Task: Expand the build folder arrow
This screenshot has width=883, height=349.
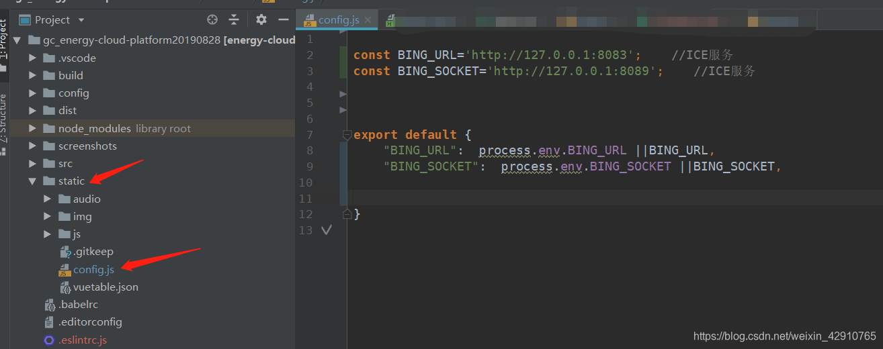Action: (32, 75)
